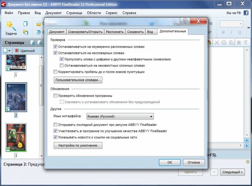
Task: Click the Underline formatting button
Action: pyautogui.click(x=240, y=32)
